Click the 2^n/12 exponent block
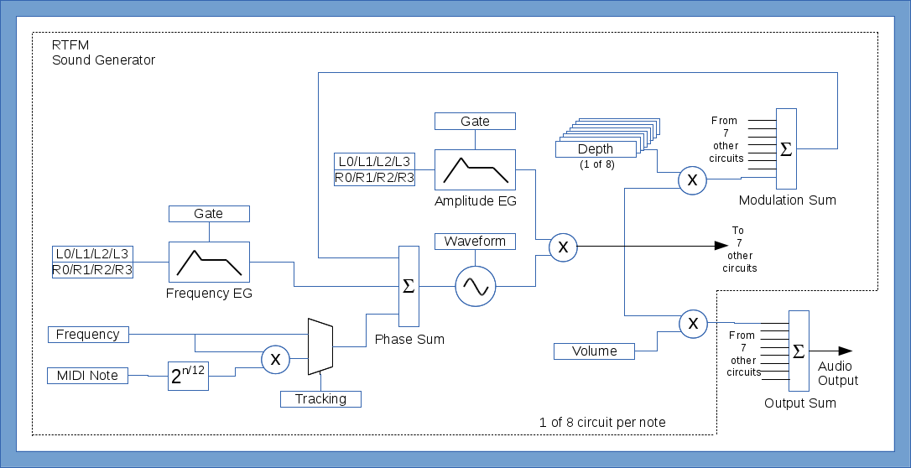This screenshot has height=468, width=911. [186, 375]
